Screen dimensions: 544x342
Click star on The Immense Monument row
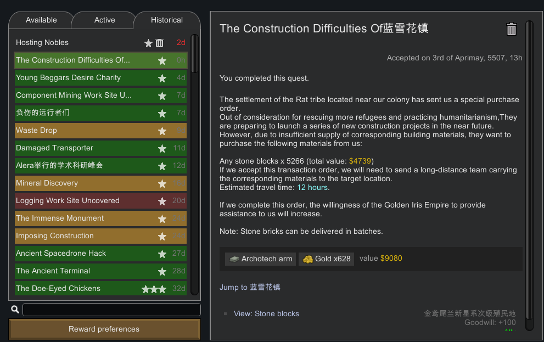(162, 218)
